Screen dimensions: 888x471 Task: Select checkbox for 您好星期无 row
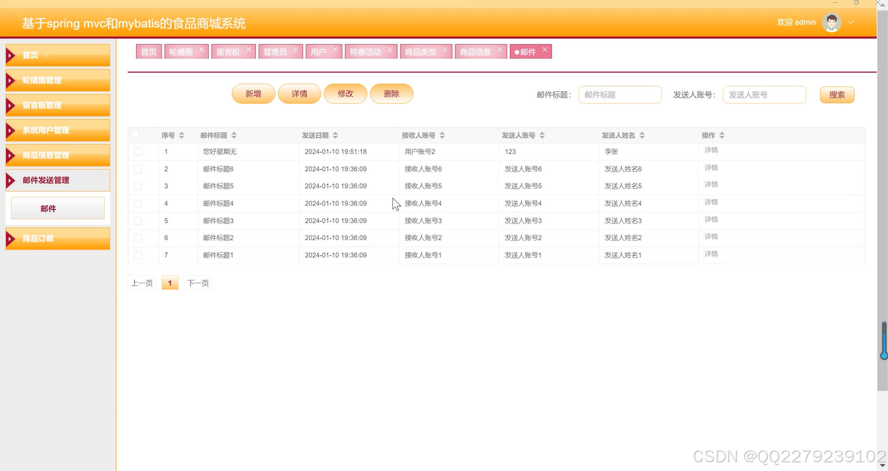(x=137, y=151)
